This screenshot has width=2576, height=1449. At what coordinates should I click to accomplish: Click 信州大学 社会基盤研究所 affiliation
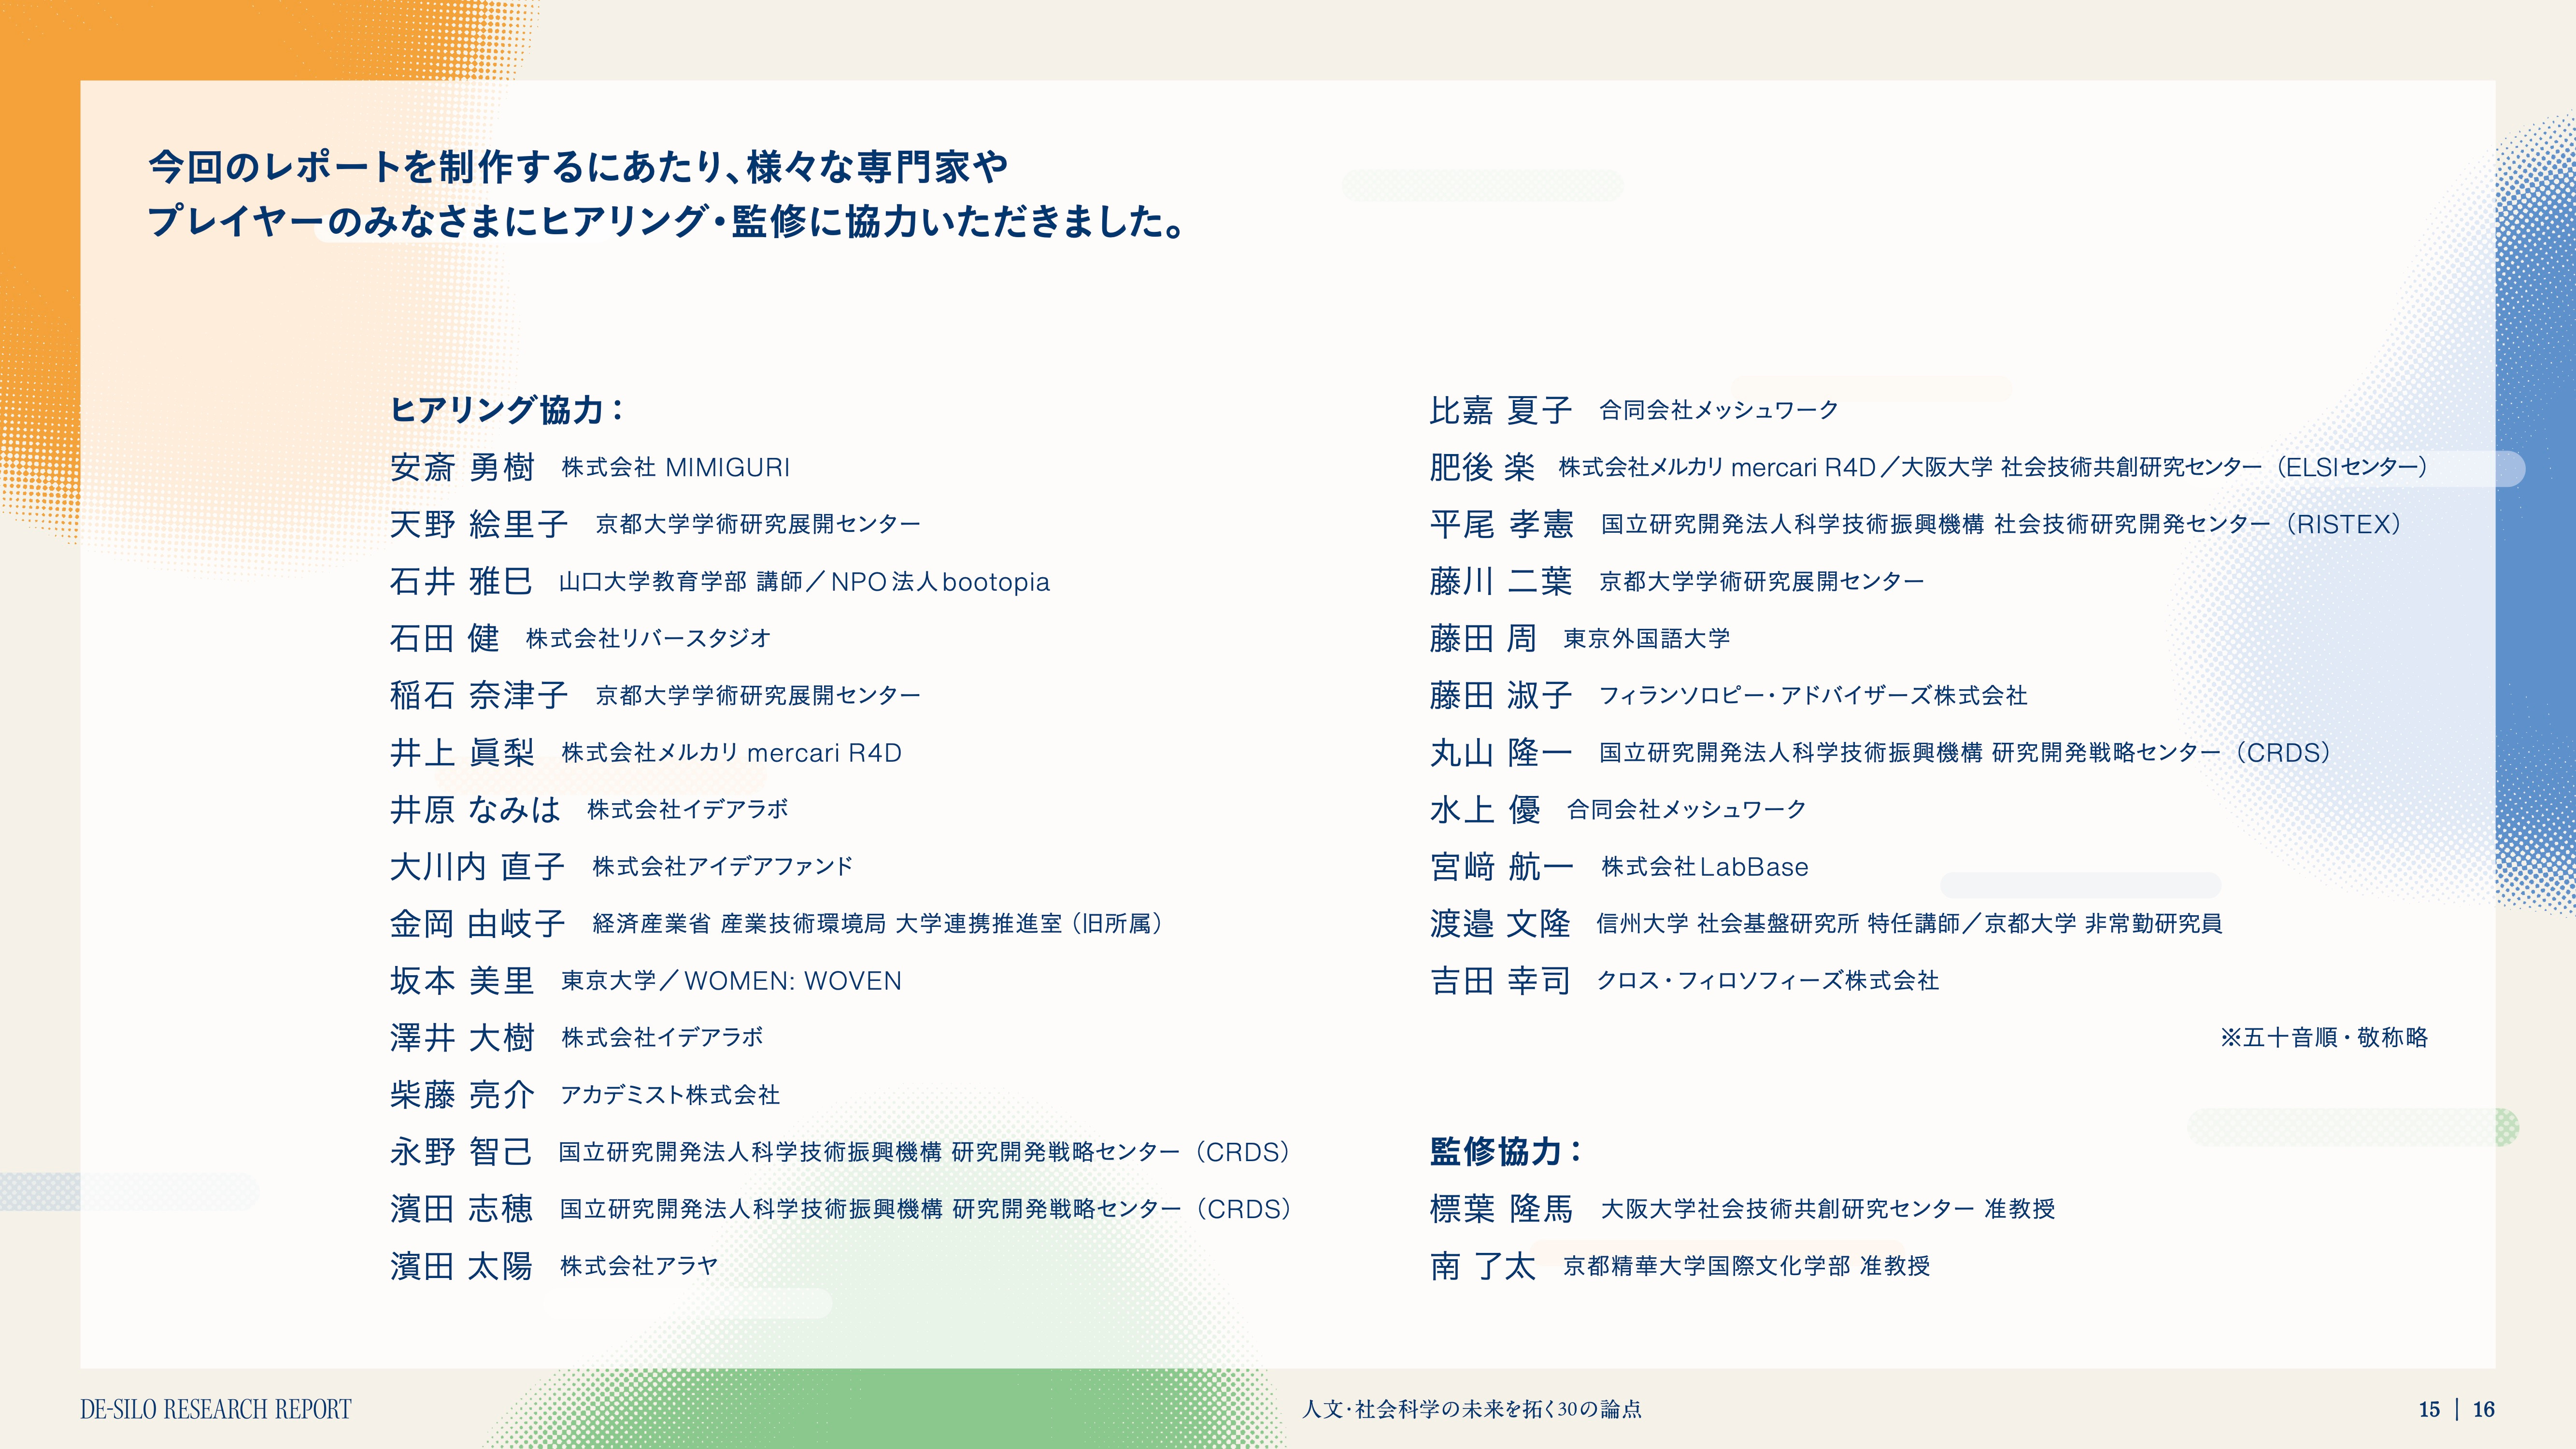[x=1909, y=923]
